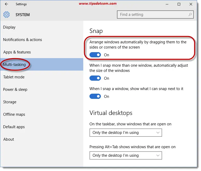
Task: Click the Snap section heading
Action: click(96, 31)
